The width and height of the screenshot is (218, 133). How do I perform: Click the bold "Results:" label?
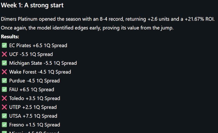[10, 37]
